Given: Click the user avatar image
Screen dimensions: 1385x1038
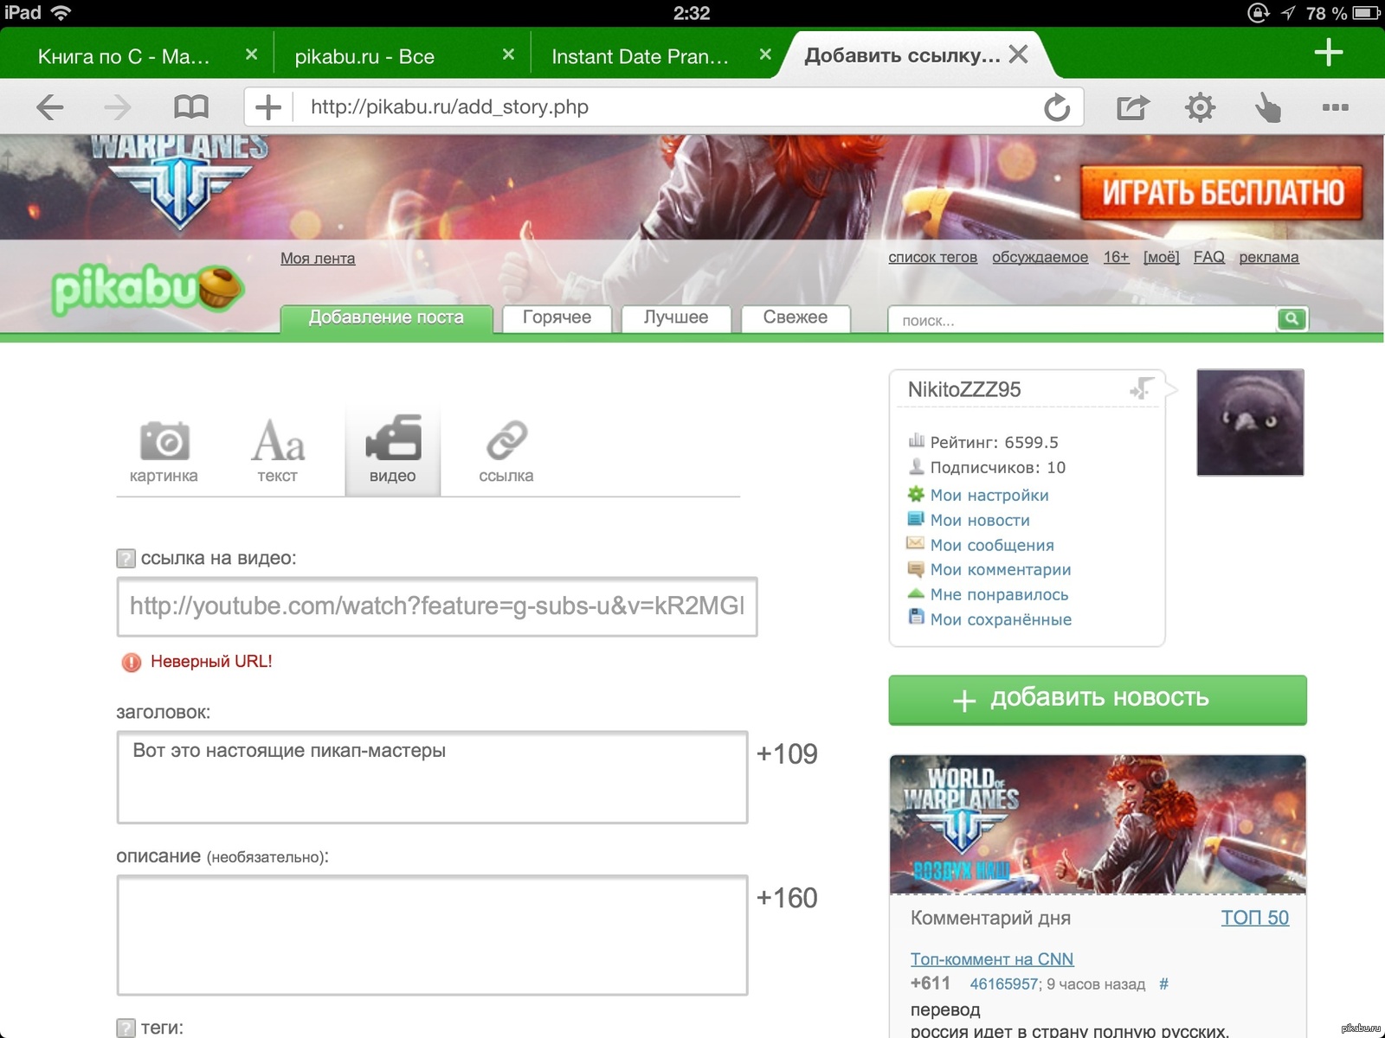Looking at the screenshot, I should 1250,422.
